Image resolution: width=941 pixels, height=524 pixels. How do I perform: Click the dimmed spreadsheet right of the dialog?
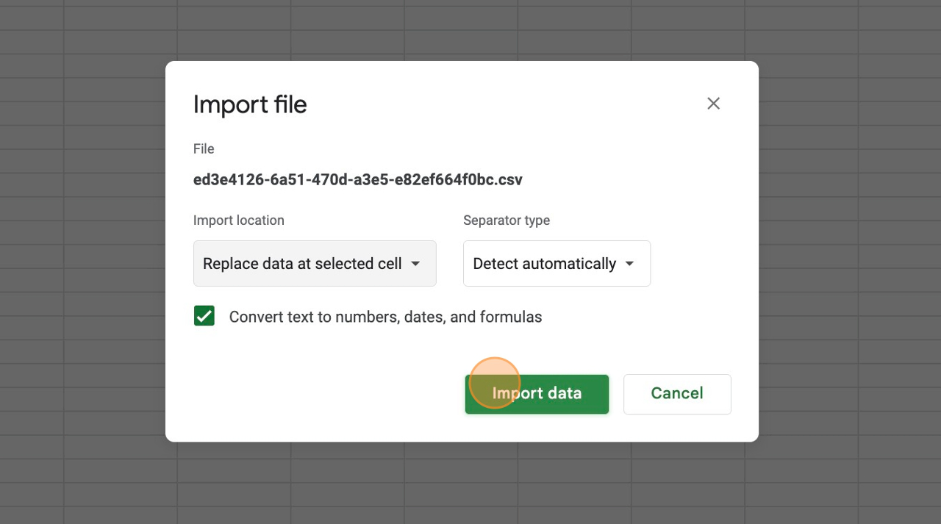(845, 257)
